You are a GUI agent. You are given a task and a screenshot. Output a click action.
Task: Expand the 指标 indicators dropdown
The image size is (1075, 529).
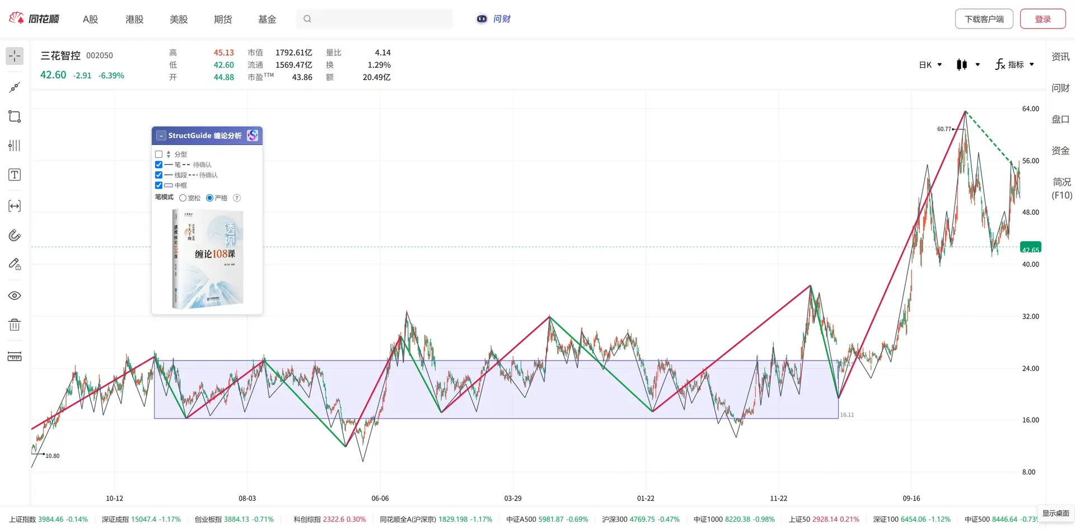tap(1015, 65)
